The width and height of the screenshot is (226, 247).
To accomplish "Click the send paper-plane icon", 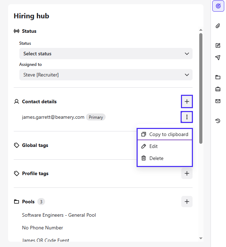I will coord(218,57).
